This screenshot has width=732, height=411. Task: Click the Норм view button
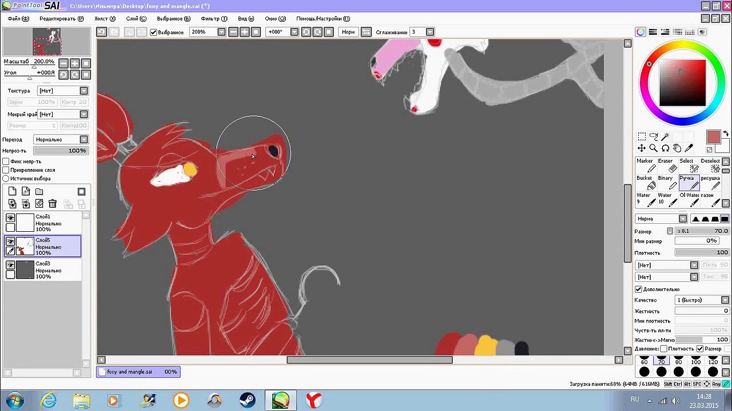click(x=348, y=32)
